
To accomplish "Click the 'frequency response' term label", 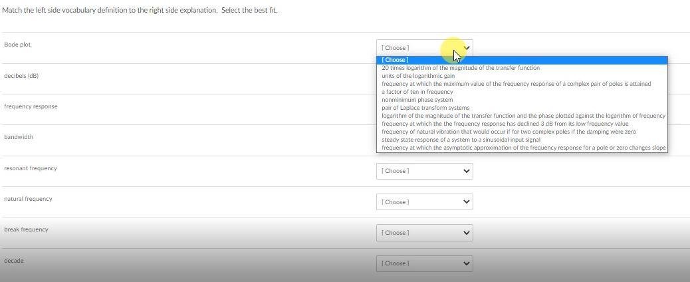I will pos(31,106).
